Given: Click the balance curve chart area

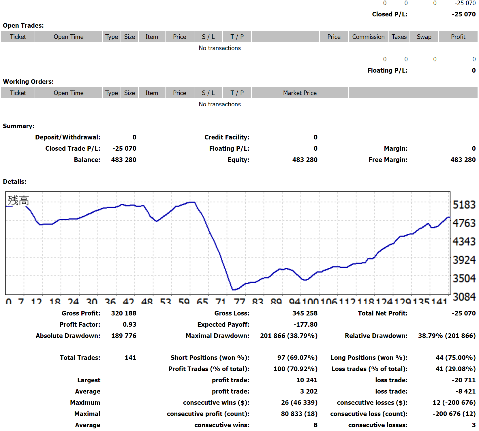Looking at the screenshot, I should pyautogui.click(x=228, y=243).
